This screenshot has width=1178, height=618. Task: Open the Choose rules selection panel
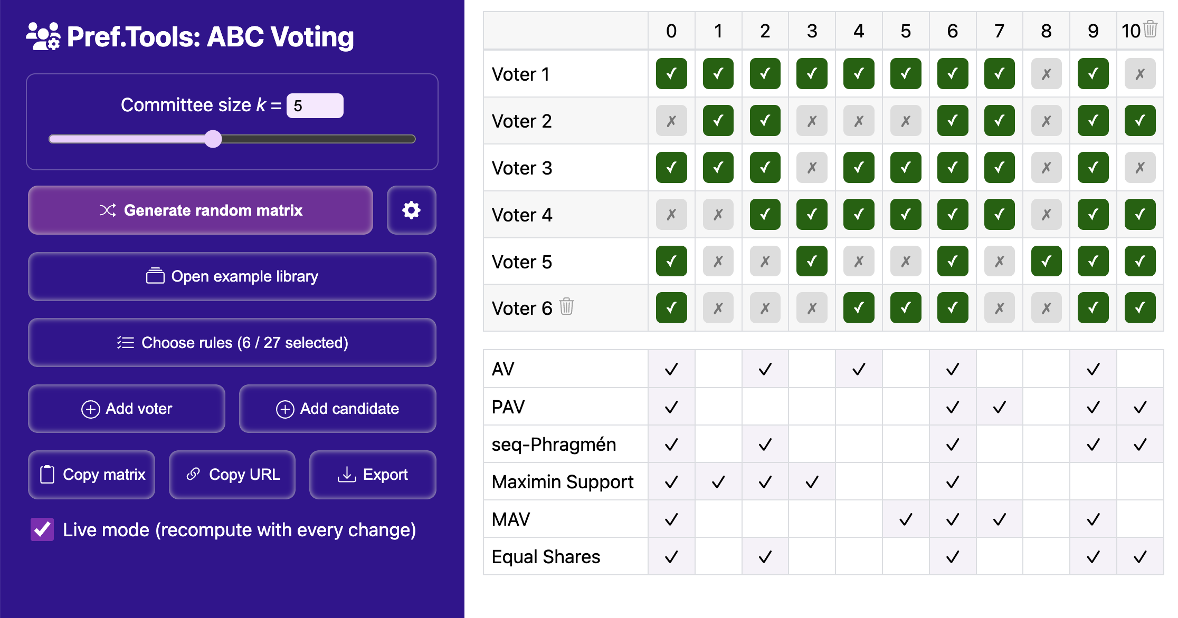click(x=232, y=343)
